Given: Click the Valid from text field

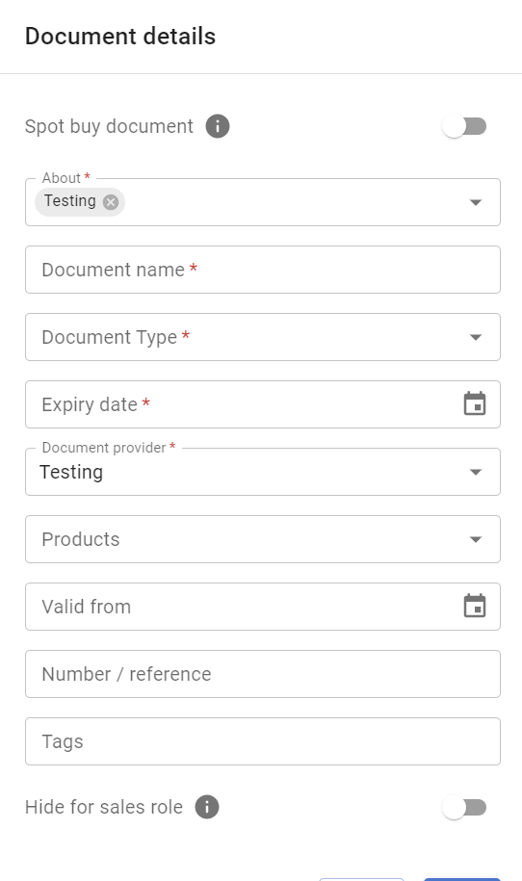Looking at the screenshot, I should tap(243, 607).
